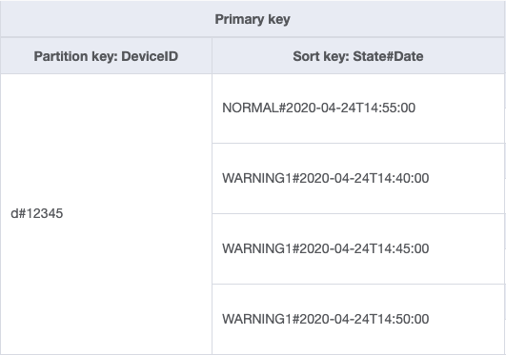The image size is (506, 355).
Task: Select the WARNING1#2020-04-24T14:45:00 sort key cell
Action: coord(358,249)
